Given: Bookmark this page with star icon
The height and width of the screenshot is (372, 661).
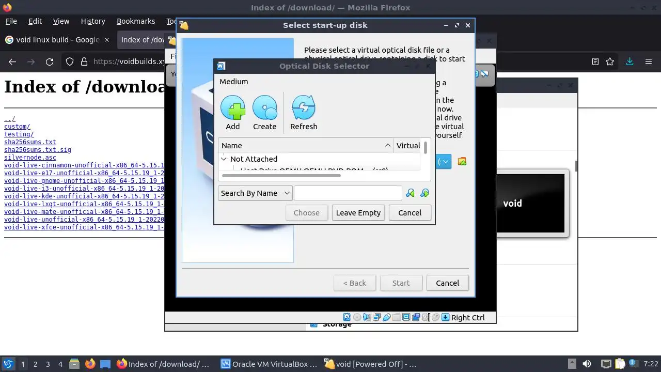Looking at the screenshot, I should (610, 61).
